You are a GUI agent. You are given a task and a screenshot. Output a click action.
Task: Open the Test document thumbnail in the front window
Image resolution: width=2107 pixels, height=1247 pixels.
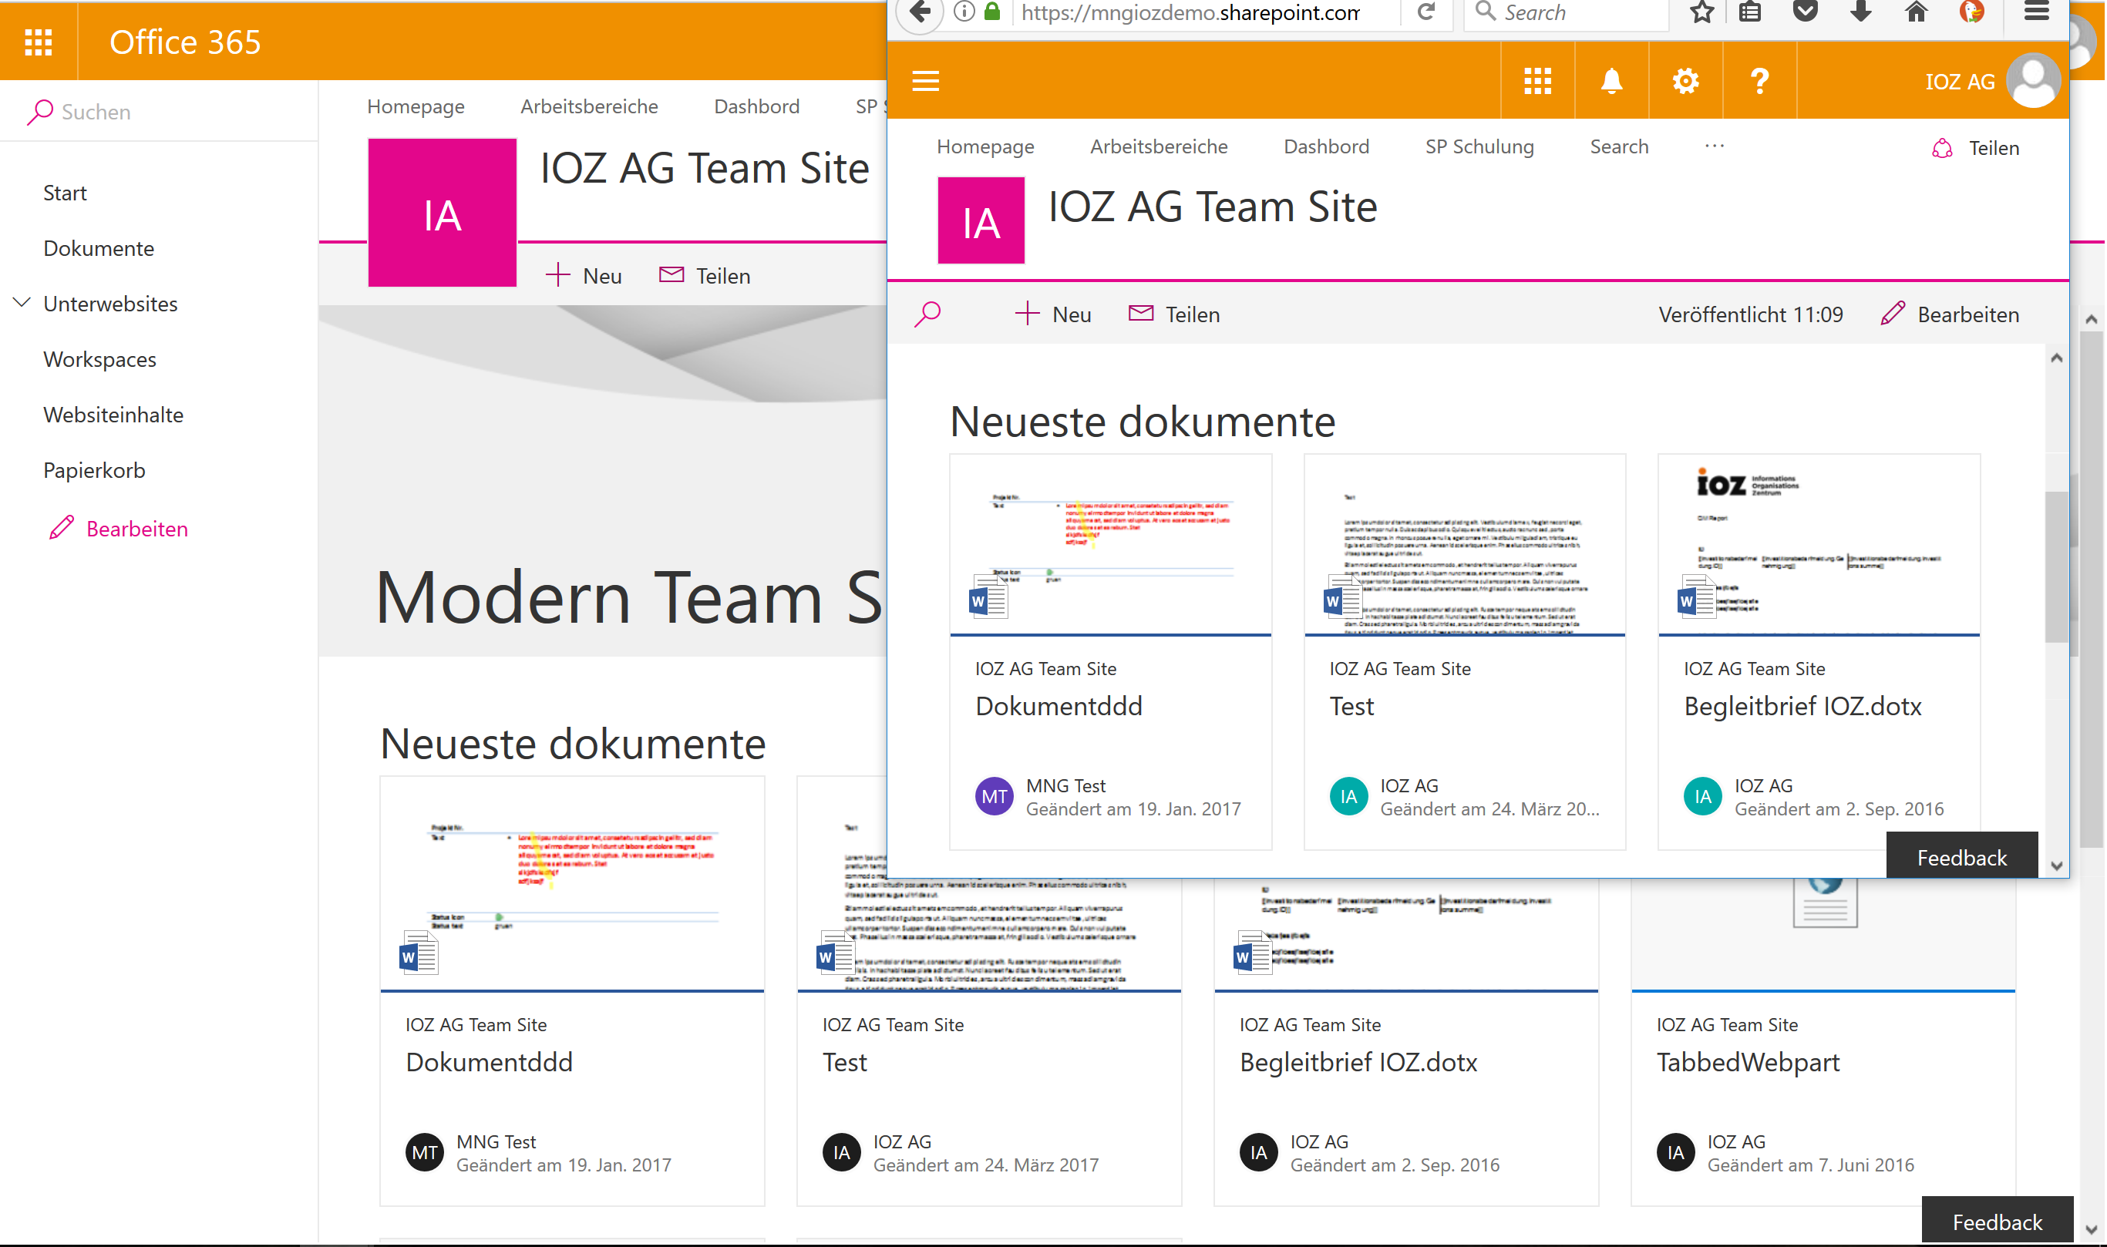coord(1464,546)
